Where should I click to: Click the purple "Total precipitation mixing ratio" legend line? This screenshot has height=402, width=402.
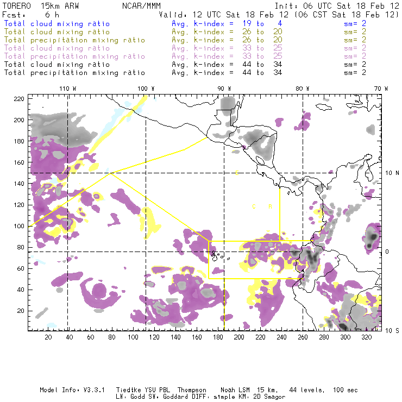(74, 56)
